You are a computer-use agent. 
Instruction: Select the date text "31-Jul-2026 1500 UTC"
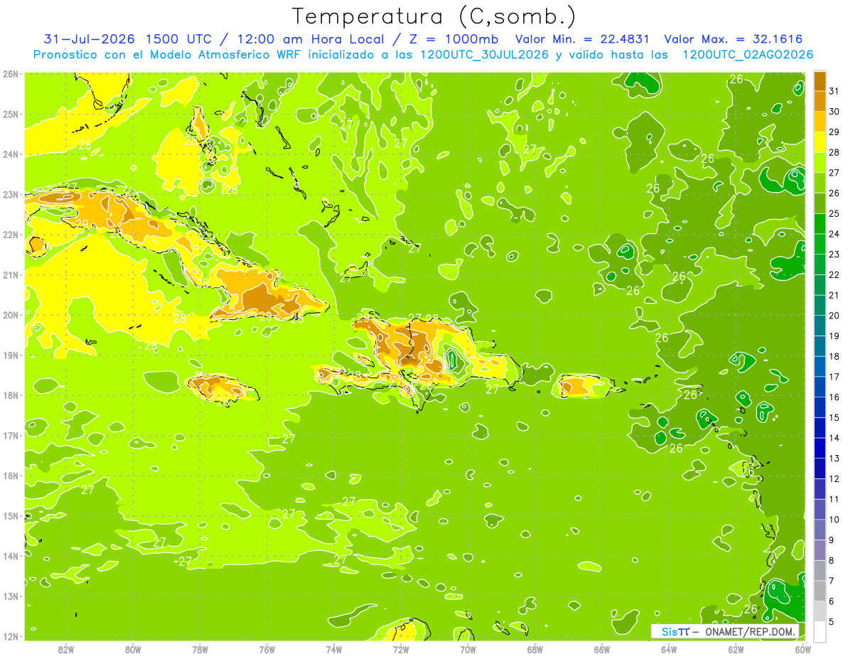click(128, 39)
